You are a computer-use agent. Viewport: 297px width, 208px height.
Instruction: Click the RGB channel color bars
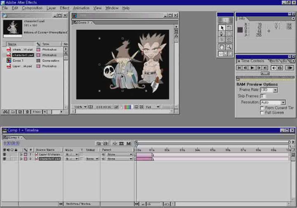(x=128, y=107)
